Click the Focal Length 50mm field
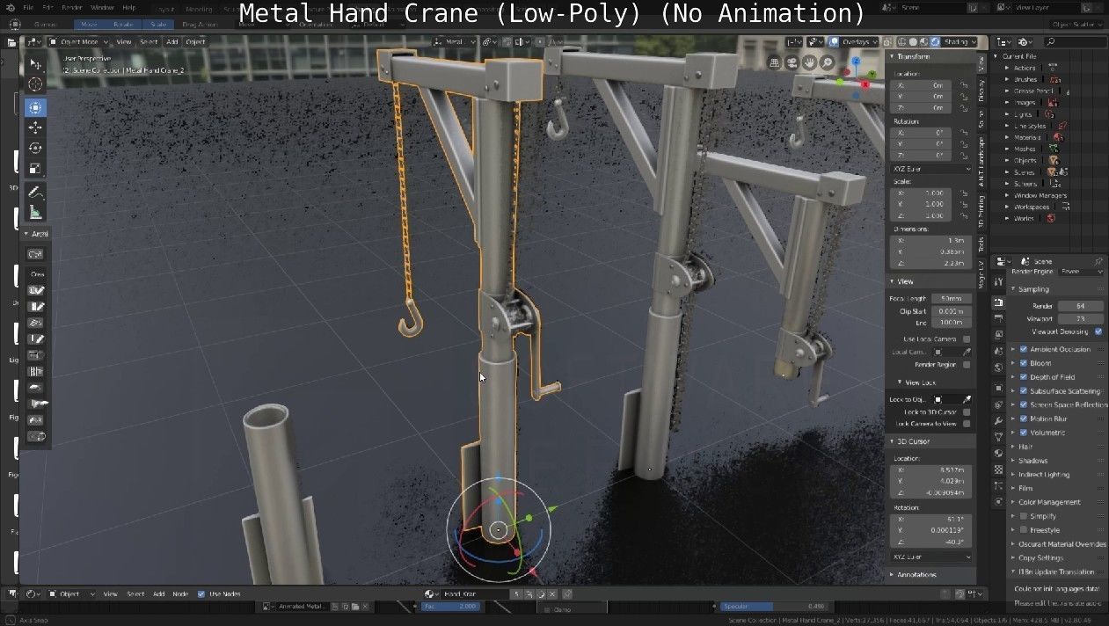The height and width of the screenshot is (626, 1109). point(950,298)
